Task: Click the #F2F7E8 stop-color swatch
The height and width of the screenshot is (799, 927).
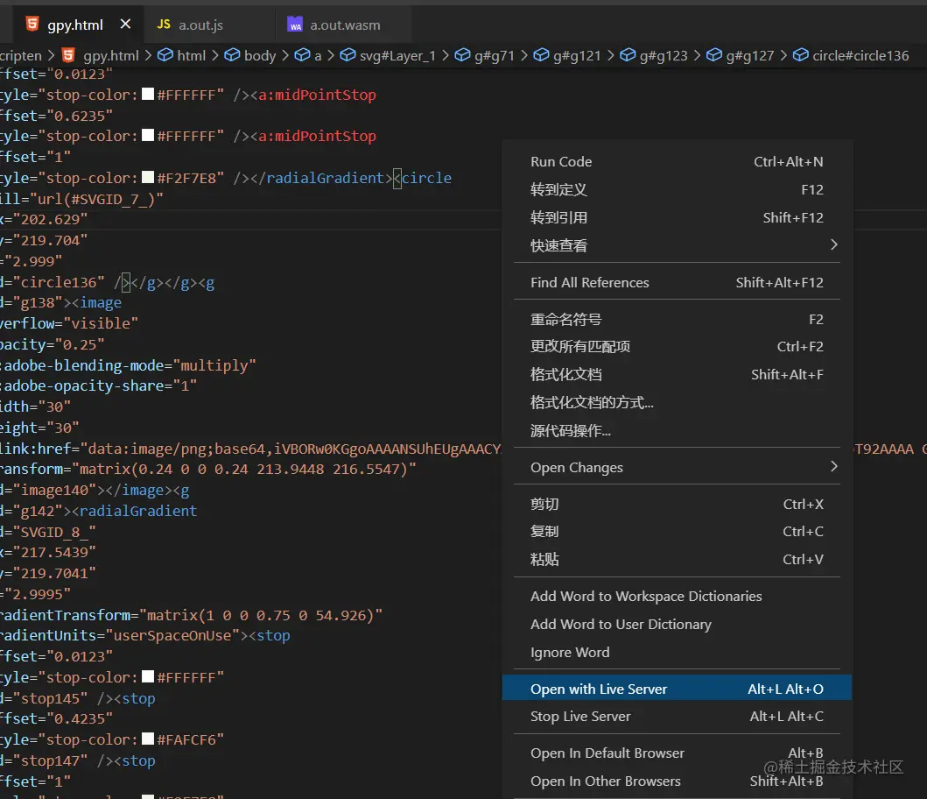Action: click(148, 178)
